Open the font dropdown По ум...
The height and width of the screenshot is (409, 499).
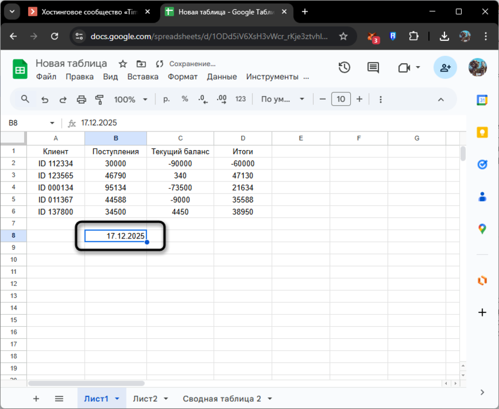pyautogui.click(x=282, y=99)
